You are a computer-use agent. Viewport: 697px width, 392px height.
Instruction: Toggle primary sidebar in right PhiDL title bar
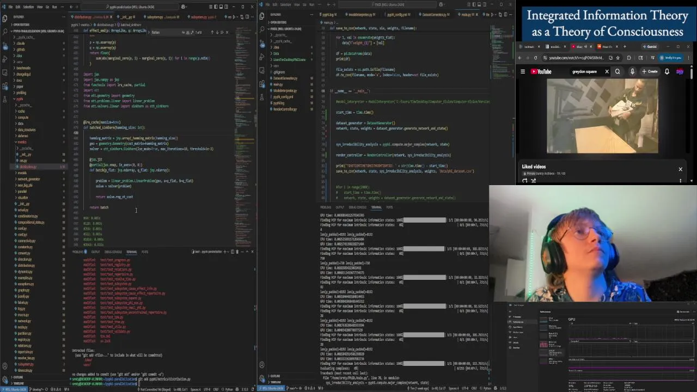474,4
